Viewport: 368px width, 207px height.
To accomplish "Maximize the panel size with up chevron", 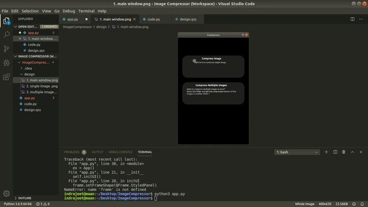I will coord(352,152).
